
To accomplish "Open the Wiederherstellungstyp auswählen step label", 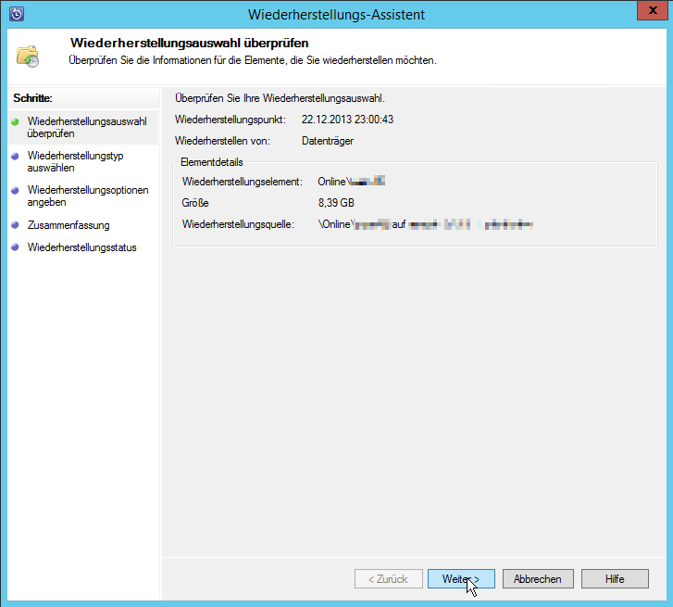I will [x=75, y=162].
